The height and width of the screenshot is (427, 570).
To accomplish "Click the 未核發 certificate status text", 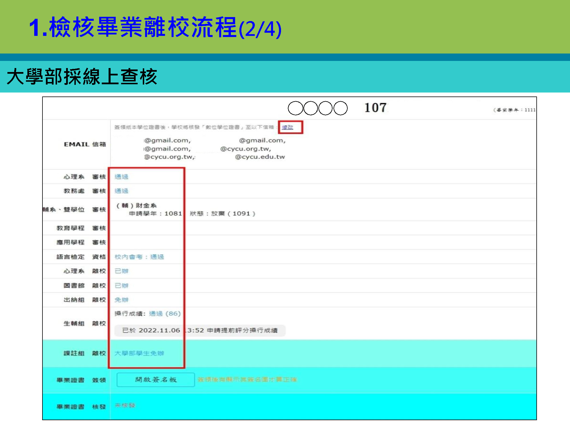I will [125, 405].
